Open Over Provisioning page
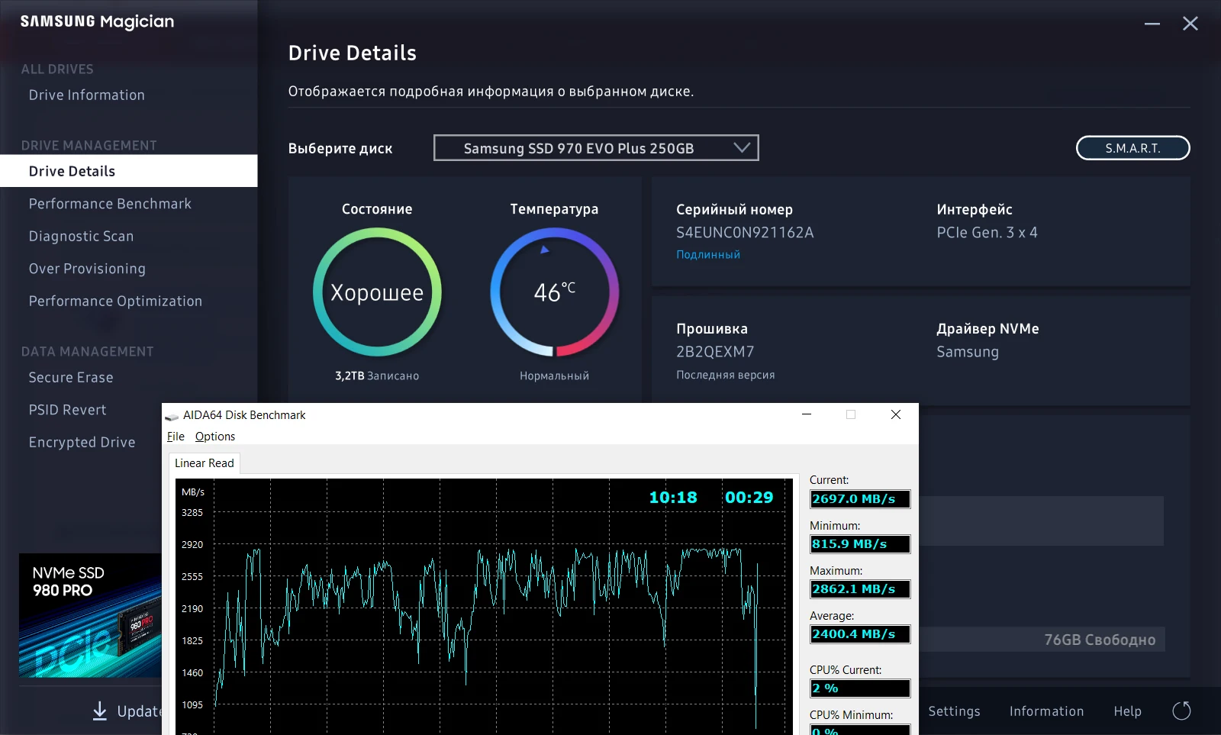The width and height of the screenshot is (1221, 735). (x=87, y=269)
